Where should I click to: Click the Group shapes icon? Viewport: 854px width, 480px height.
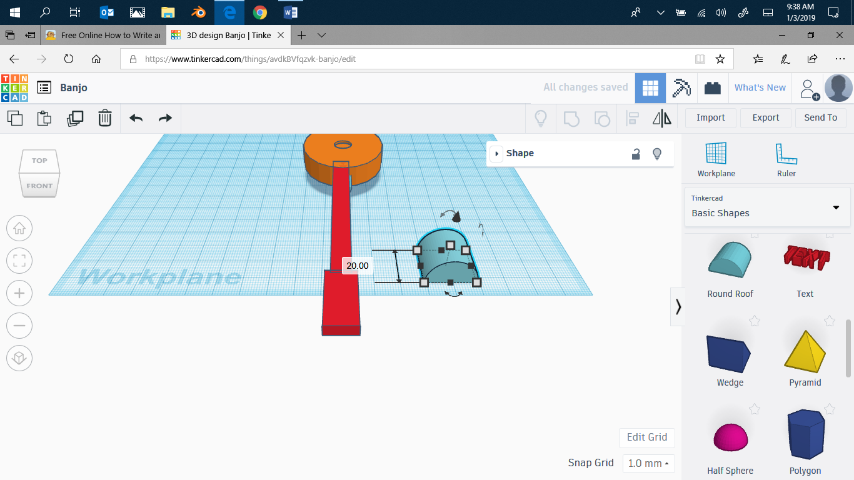click(x=571, y=117)
